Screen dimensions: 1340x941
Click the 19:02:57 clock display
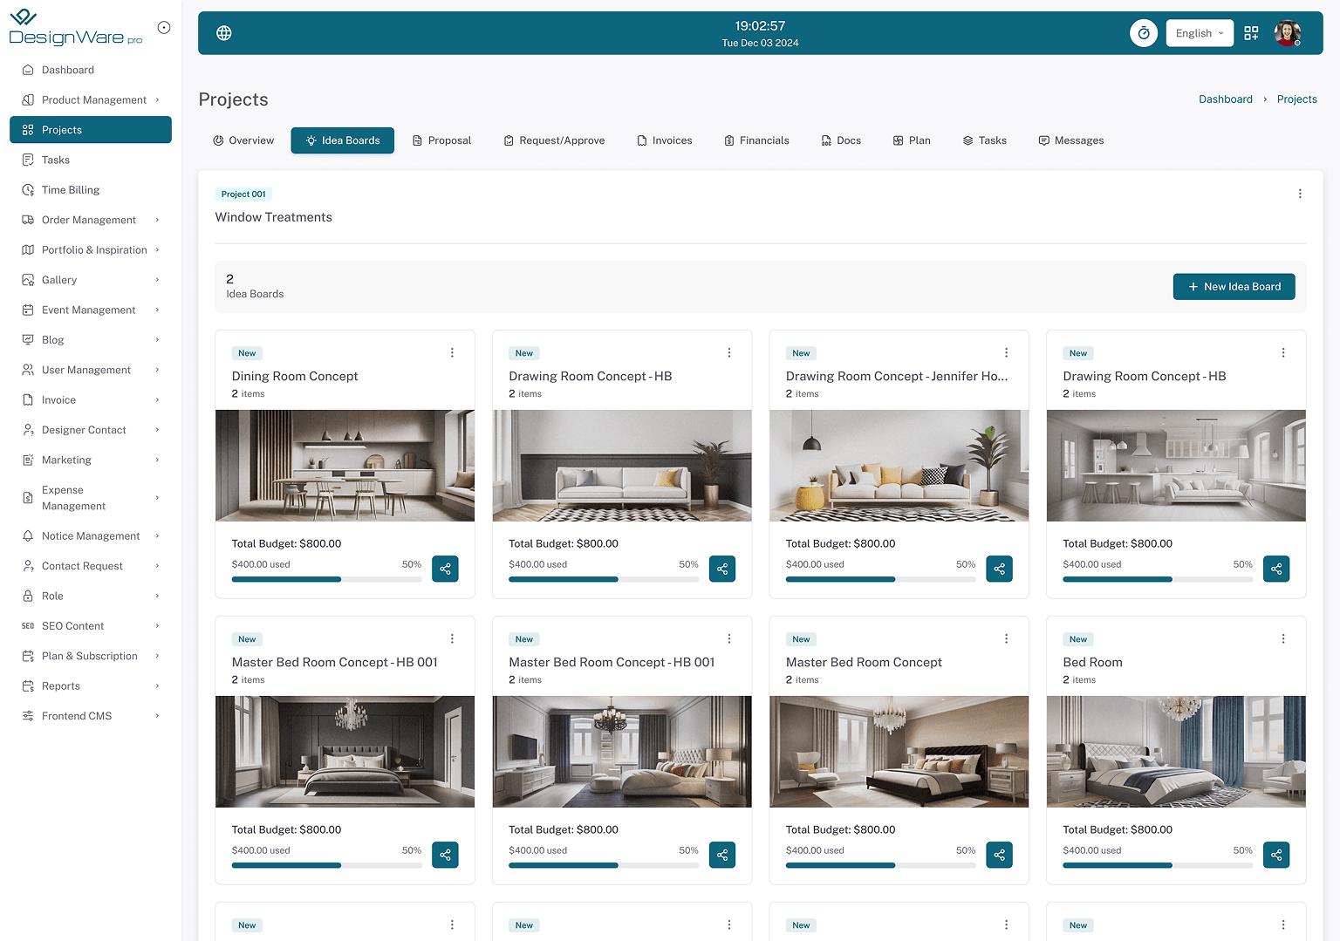pos(760,26)
